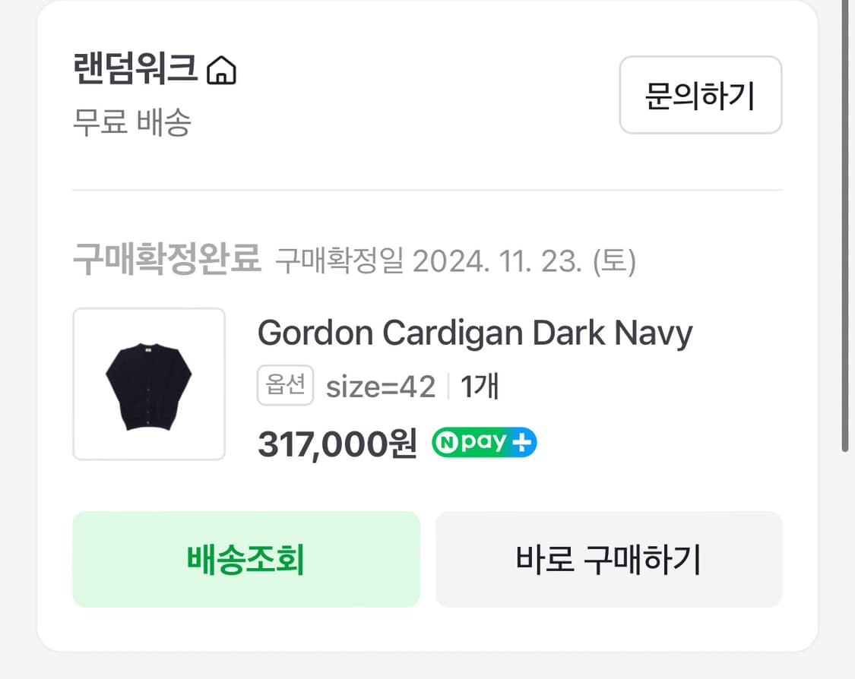Click the 317,000원 price text
Screen dimensions: 855x679
(337, 444)
